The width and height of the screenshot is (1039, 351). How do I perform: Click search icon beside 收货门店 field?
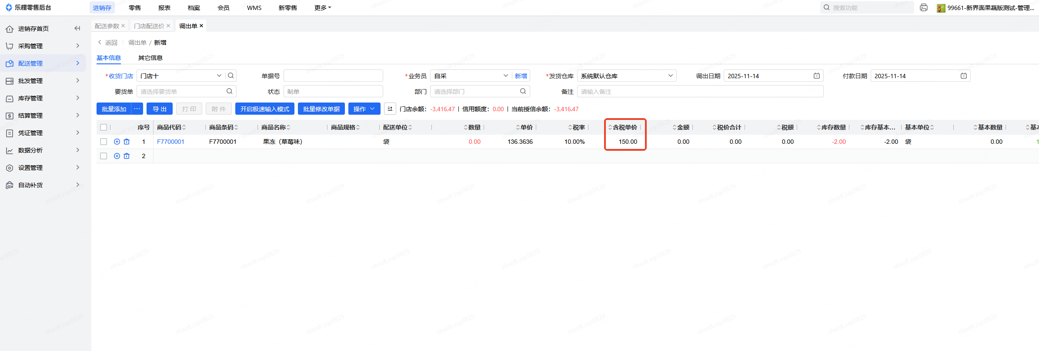point(231,76)
